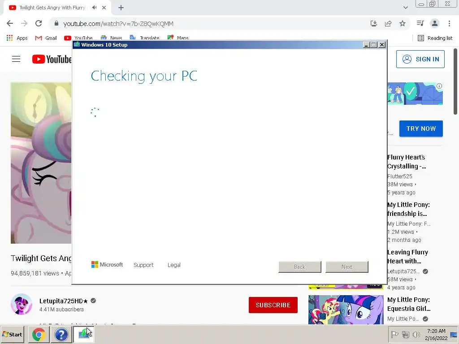Open the YouTube hamburger guide menu
The height and width of the screenshot is (344, 459).
click(16, 59)
